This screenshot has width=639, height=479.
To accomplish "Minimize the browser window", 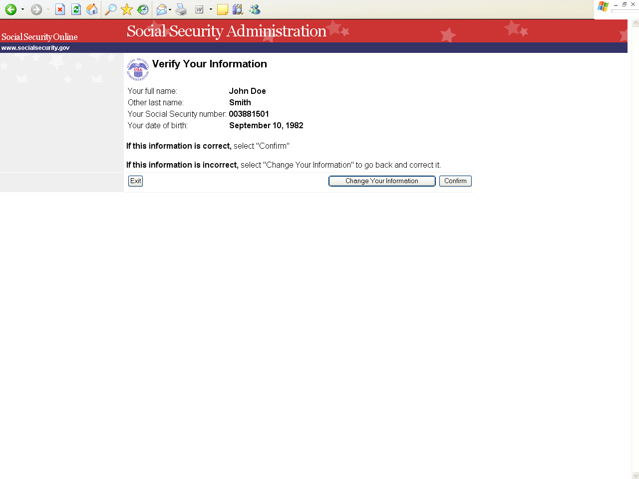I will click(616, 4).
